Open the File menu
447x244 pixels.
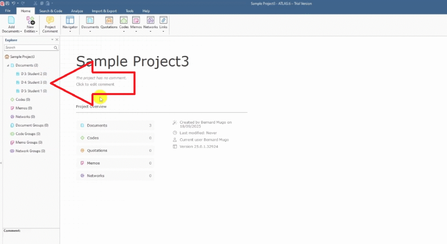coord(7,10)
